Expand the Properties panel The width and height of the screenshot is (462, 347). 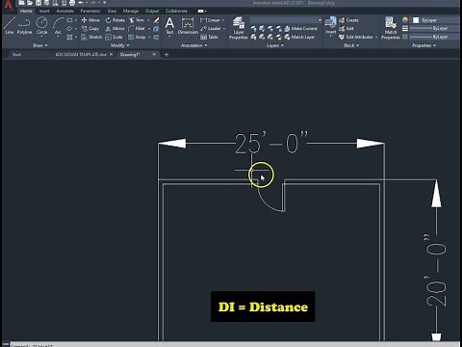[423, 45]
